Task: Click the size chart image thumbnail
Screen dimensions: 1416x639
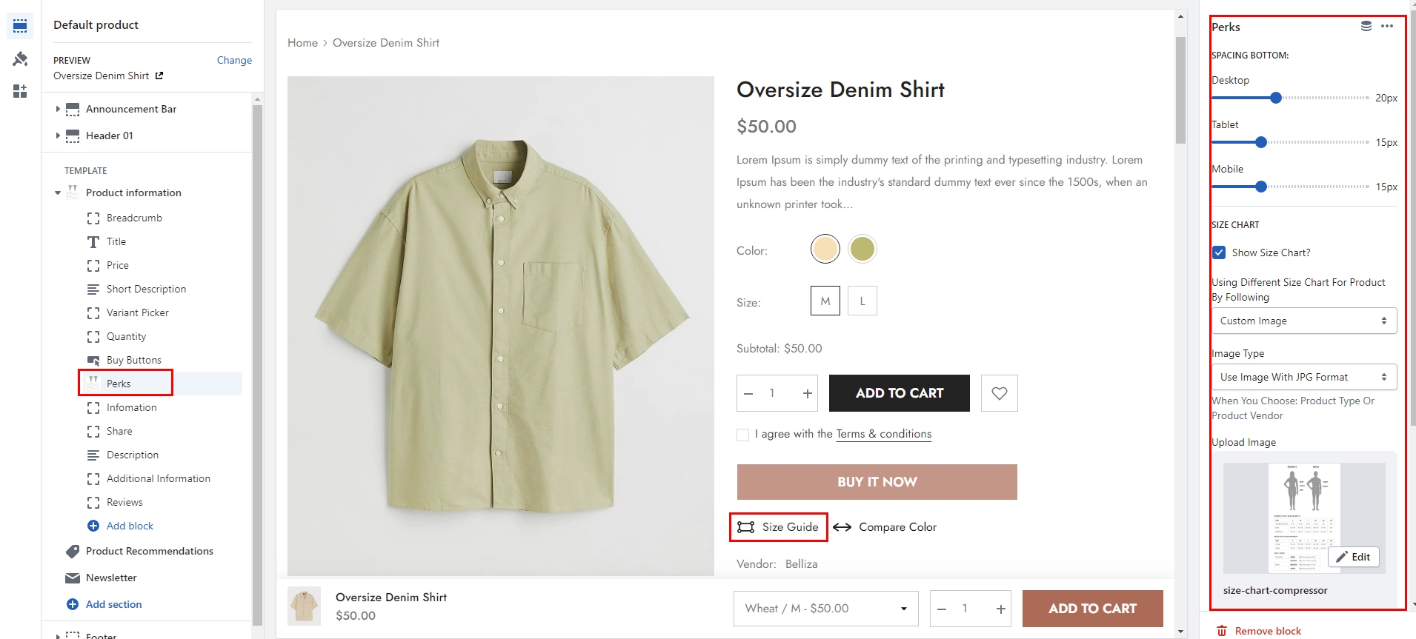Action: click(x=1303, y=517)
